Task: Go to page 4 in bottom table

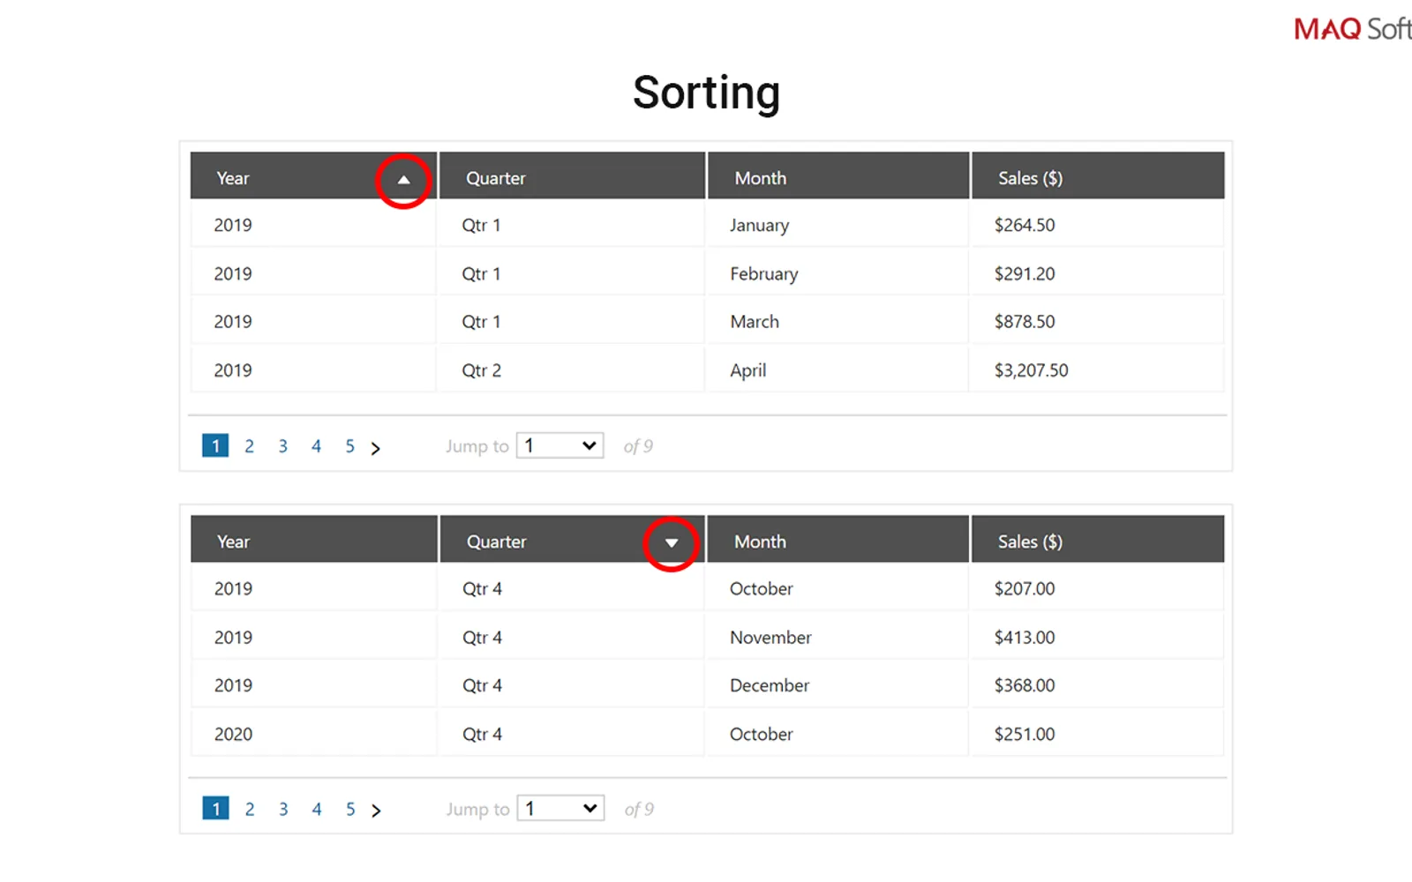Action: (x=317, y=810)
